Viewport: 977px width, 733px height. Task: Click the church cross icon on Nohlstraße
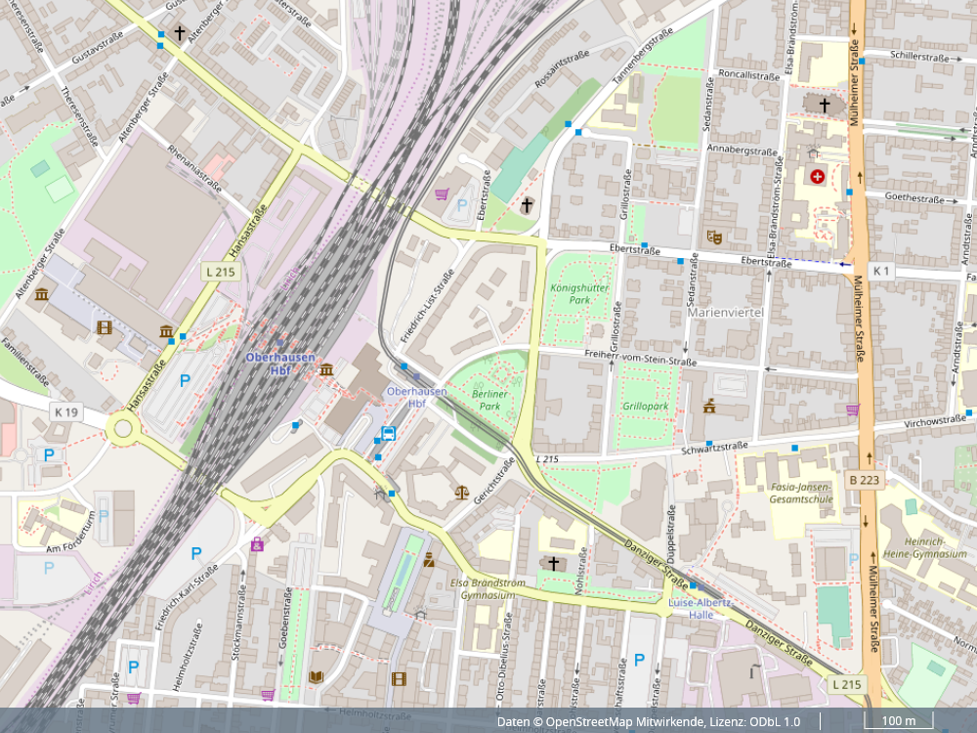(x=553, y=563)
